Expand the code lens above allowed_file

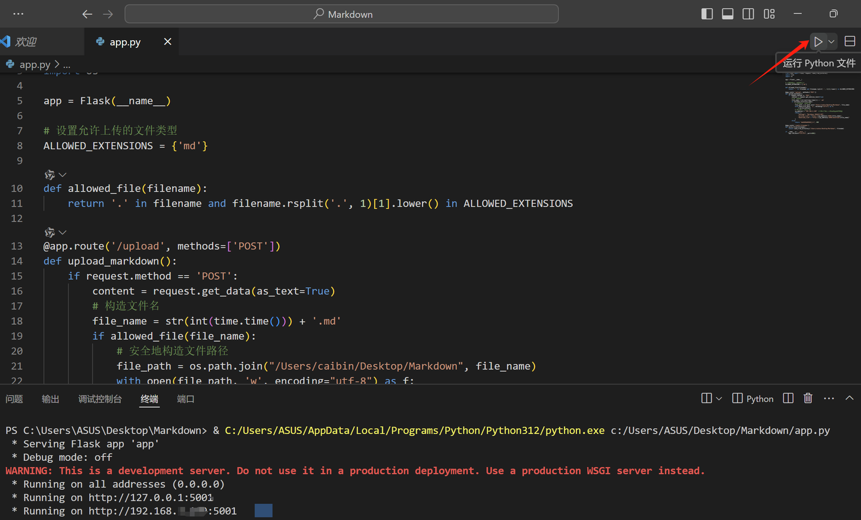pyautogui.click(x=62, y=175)
